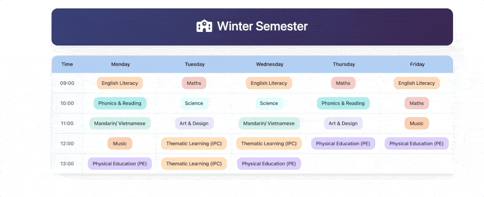The width and height of the screenshot is (484, 197).
Task: Select Monday 13:00 Physical Education (PE)
Action: 120,163
